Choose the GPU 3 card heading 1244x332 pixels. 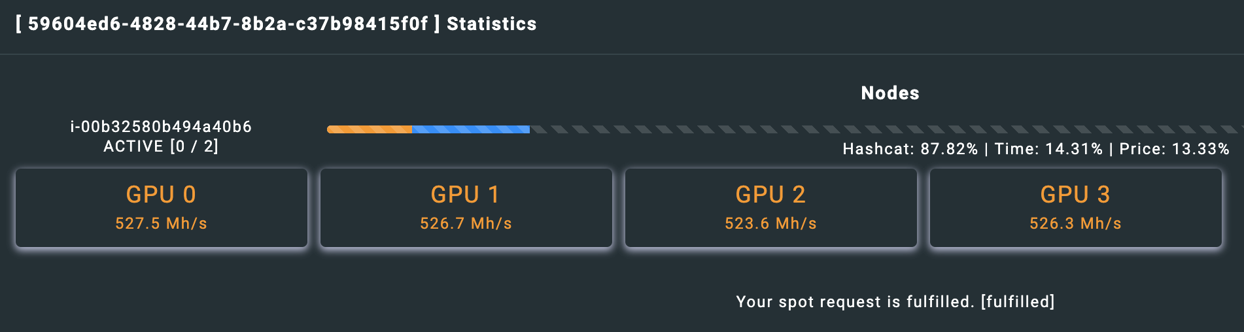(x=1075, y=195)
